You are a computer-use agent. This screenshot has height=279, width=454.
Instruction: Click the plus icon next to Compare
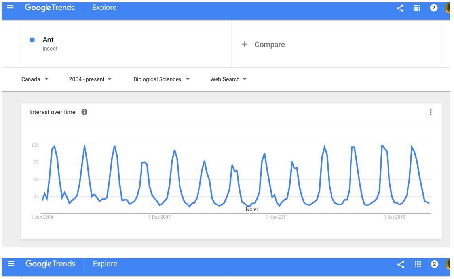pos(245,44)
